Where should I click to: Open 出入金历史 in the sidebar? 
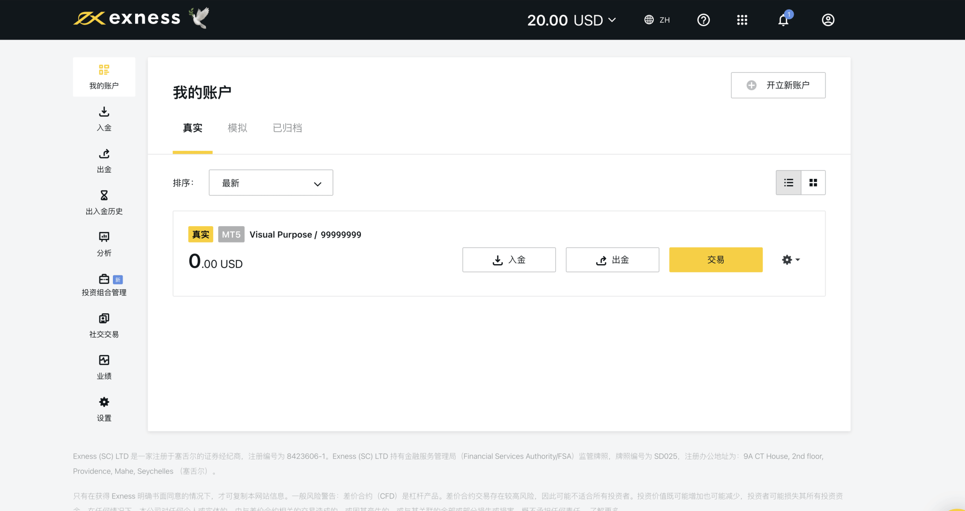pos(104,202)
